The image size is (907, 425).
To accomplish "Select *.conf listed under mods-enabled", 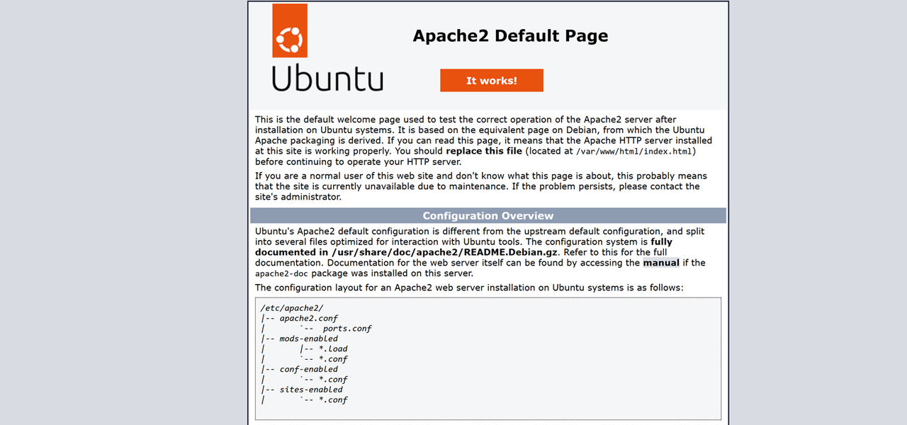I will 333,359.
